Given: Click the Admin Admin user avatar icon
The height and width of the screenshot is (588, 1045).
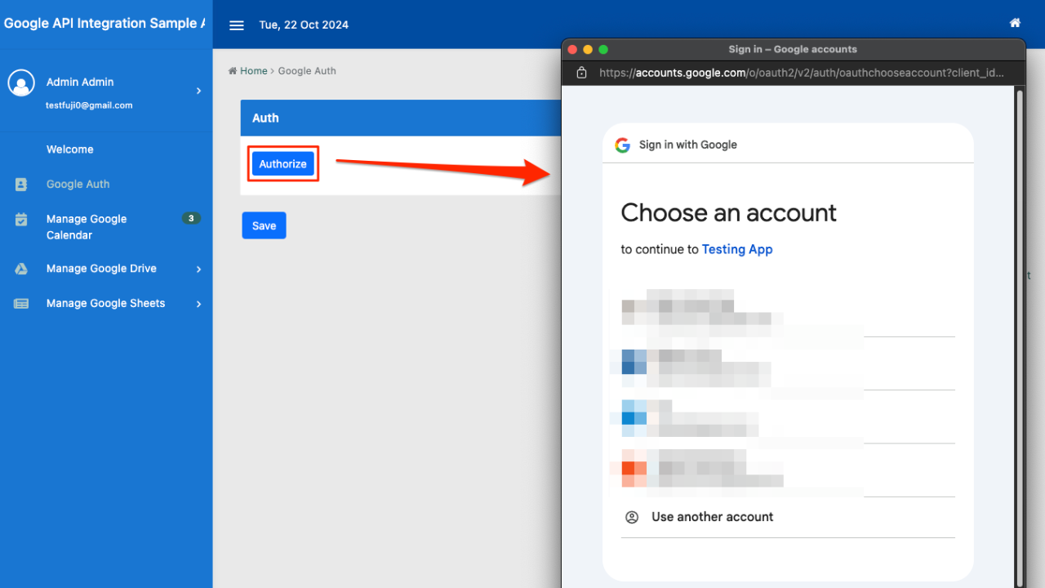Looking at the screenshot, I should 21,82.
